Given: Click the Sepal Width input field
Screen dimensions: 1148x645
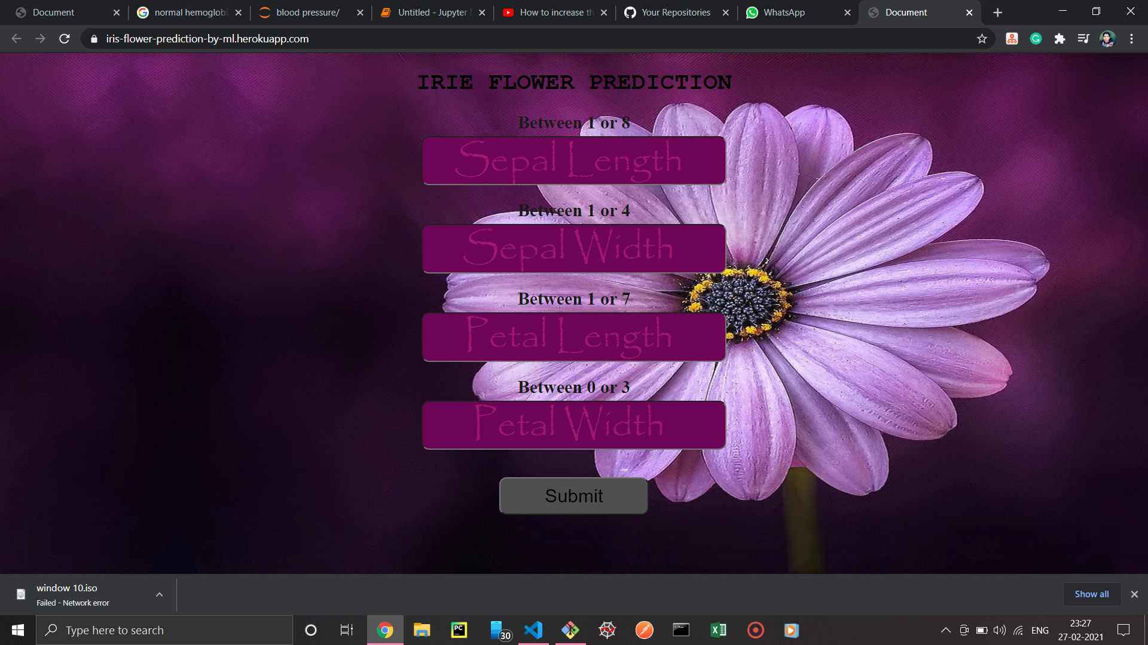Looking at the screenshot, I should point(574,249).
